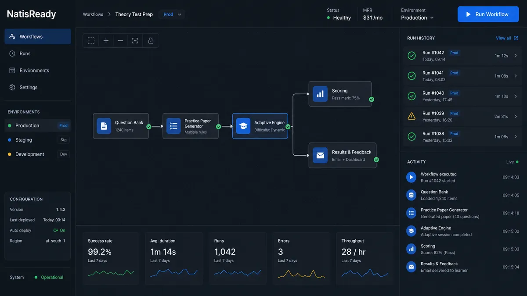The height and width of the screenshot is (296, 527).
Task: Click the region value af-south-1
Action: pyautogui.click(x=55, y=241)
